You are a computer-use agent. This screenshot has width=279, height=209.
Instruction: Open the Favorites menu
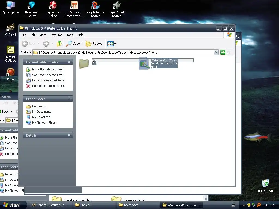point(56,35)
